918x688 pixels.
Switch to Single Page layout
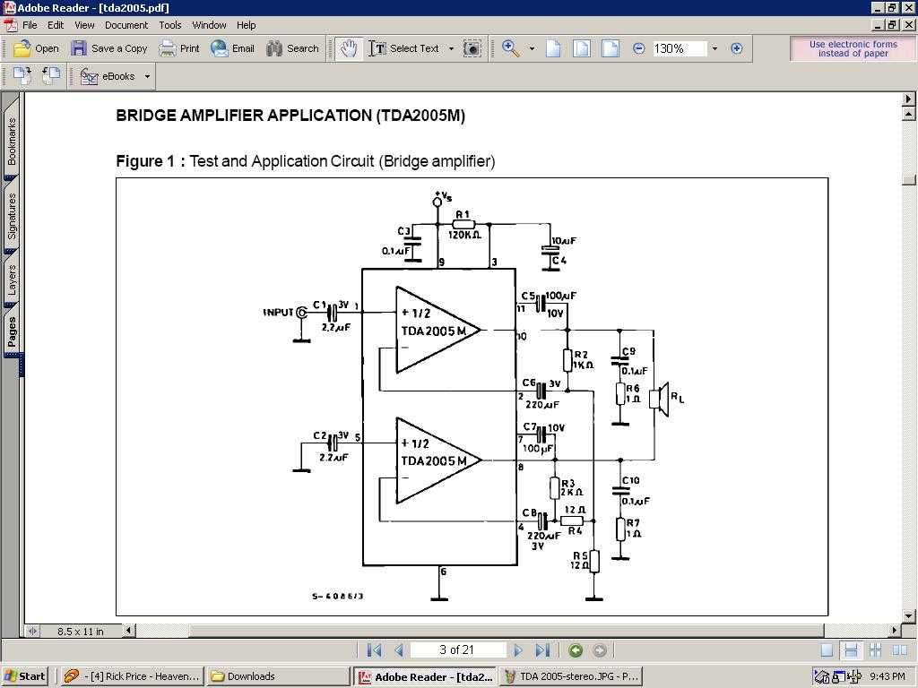click(827, 650)
